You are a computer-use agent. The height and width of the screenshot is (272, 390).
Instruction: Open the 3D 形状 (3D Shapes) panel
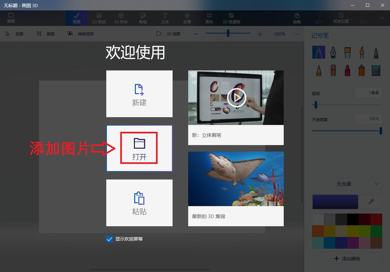(121, 18)
